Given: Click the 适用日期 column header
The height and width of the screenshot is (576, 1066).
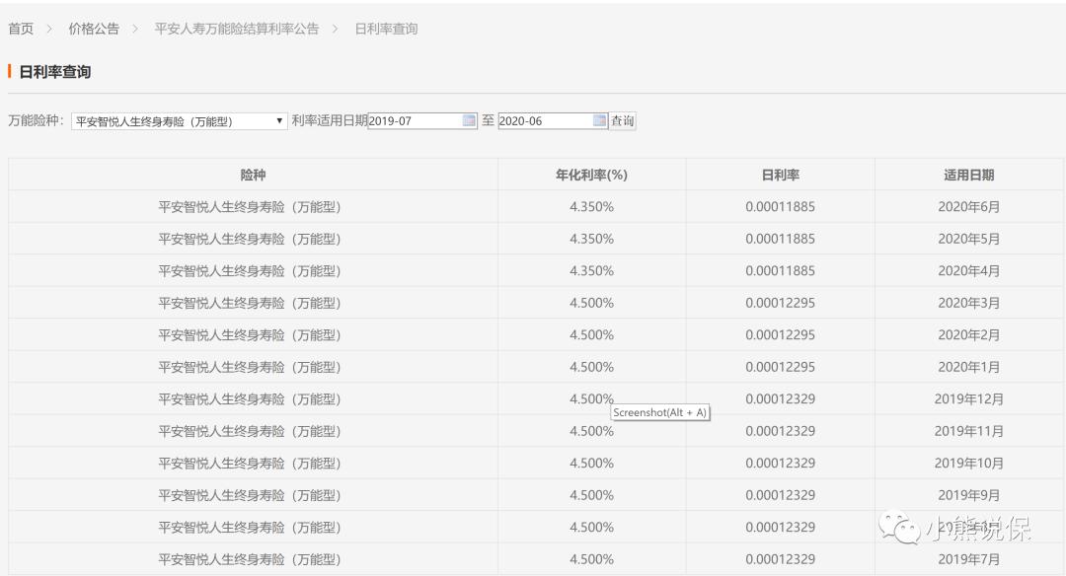Looking at the screenshot, I should [x=968, y=174].
